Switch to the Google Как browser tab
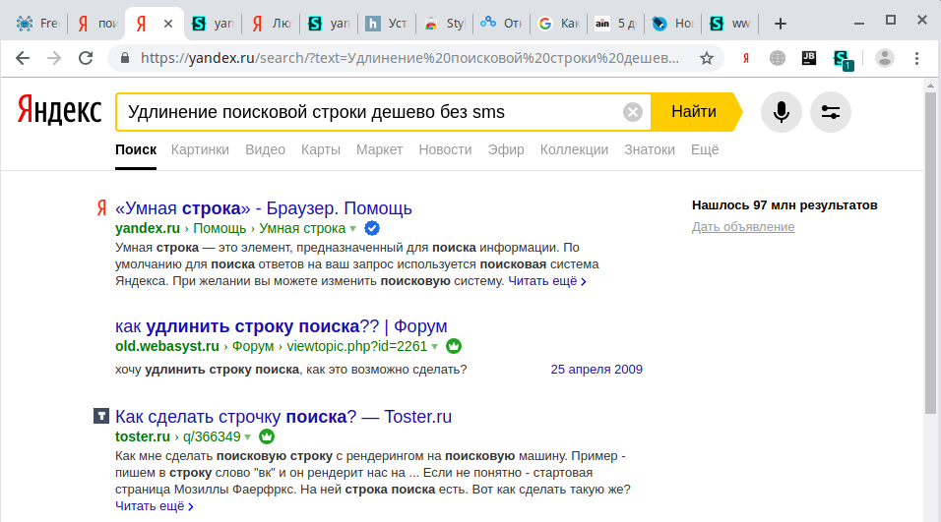941x522 pixels. (559, 24)
